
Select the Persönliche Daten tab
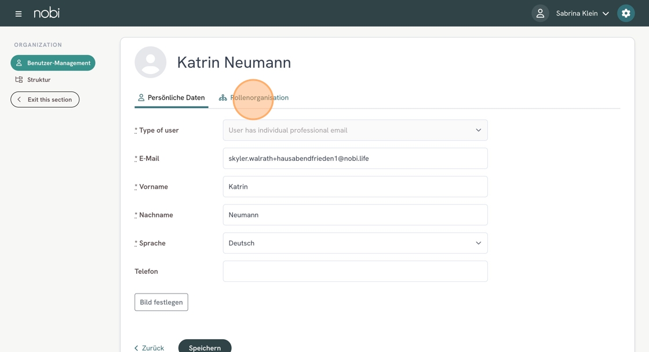(176, 98)
